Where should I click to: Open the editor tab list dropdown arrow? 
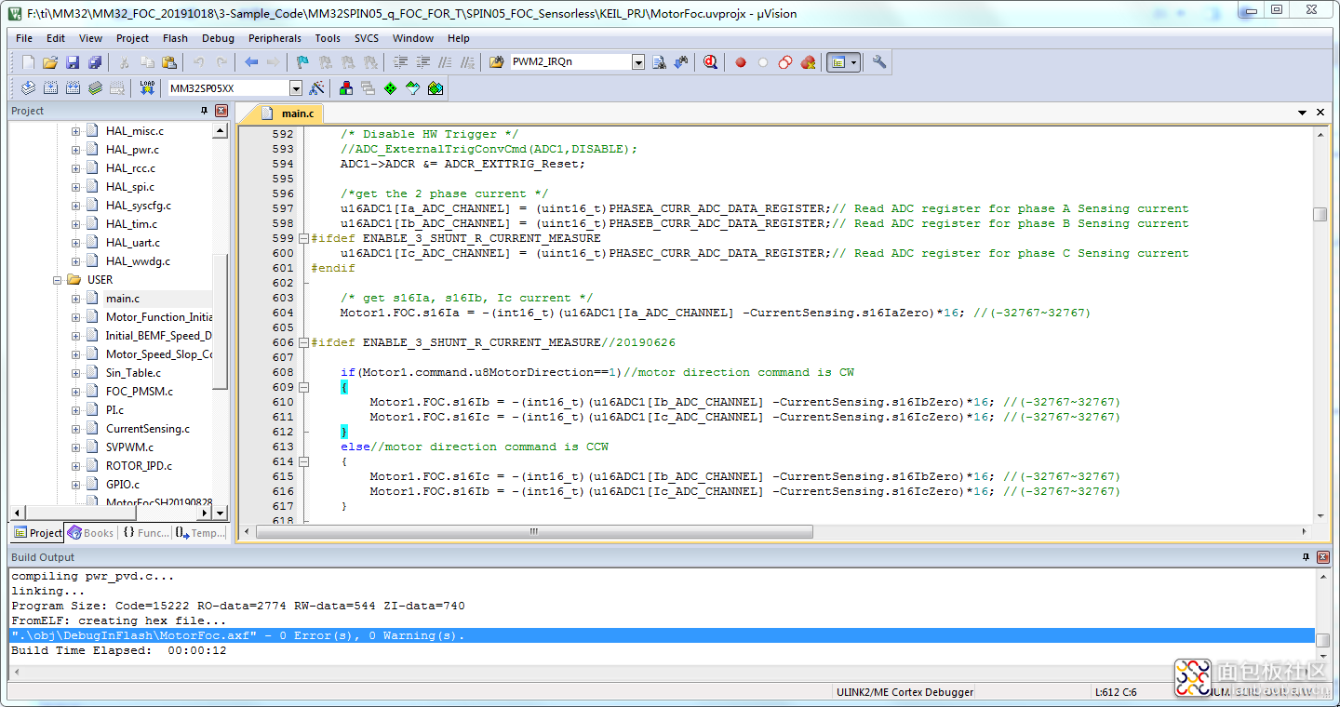[x=1303, y=113]
